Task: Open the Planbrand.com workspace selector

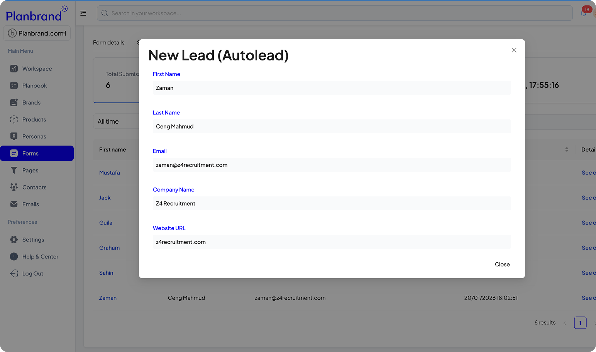Action: 37,33
